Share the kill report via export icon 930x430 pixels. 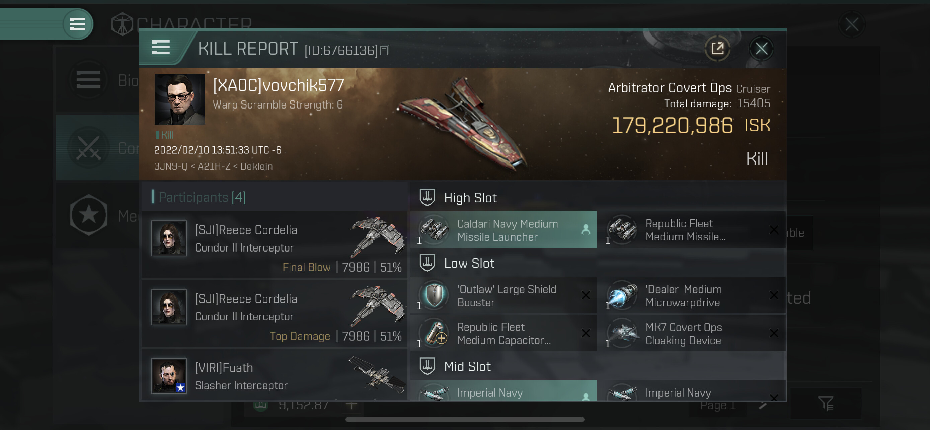pos(717,48)
